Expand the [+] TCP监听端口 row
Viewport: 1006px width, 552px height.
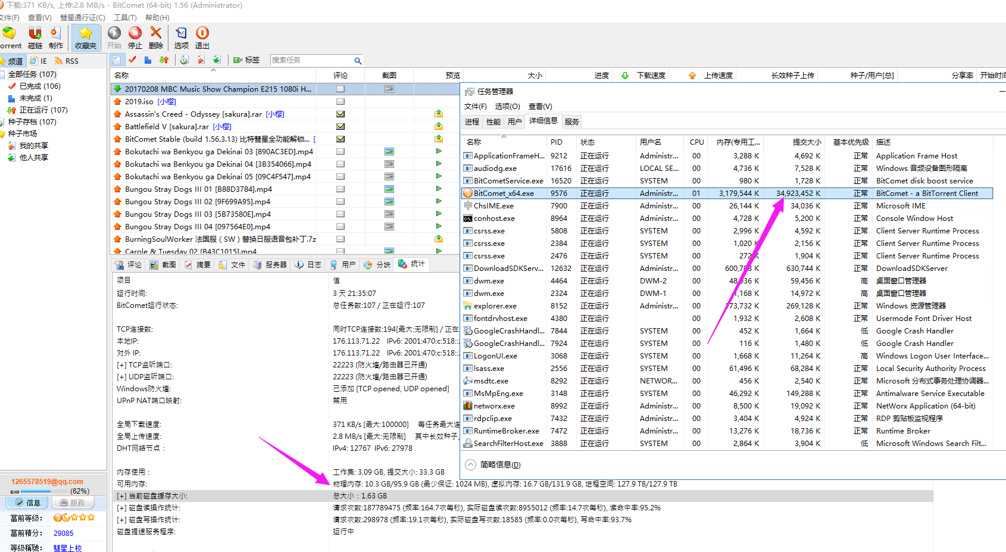pyautogui.click(x=121, y=365)
